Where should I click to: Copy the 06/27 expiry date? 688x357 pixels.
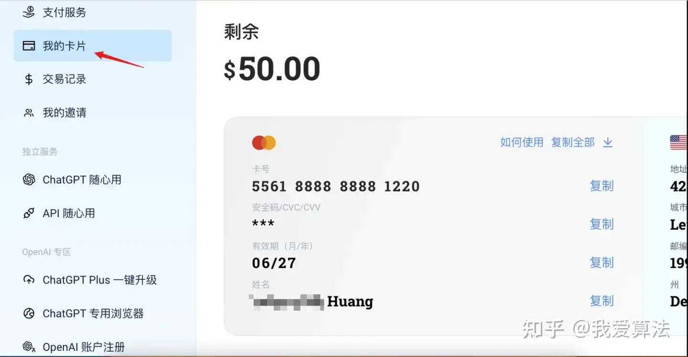(602, 263)
